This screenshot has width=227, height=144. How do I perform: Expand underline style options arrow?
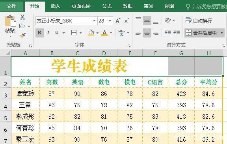point(63,33)
